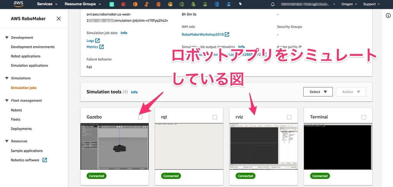Open the teal service shortcut icon
Viewport: 393px width, 187px height.
coord(112,4)
